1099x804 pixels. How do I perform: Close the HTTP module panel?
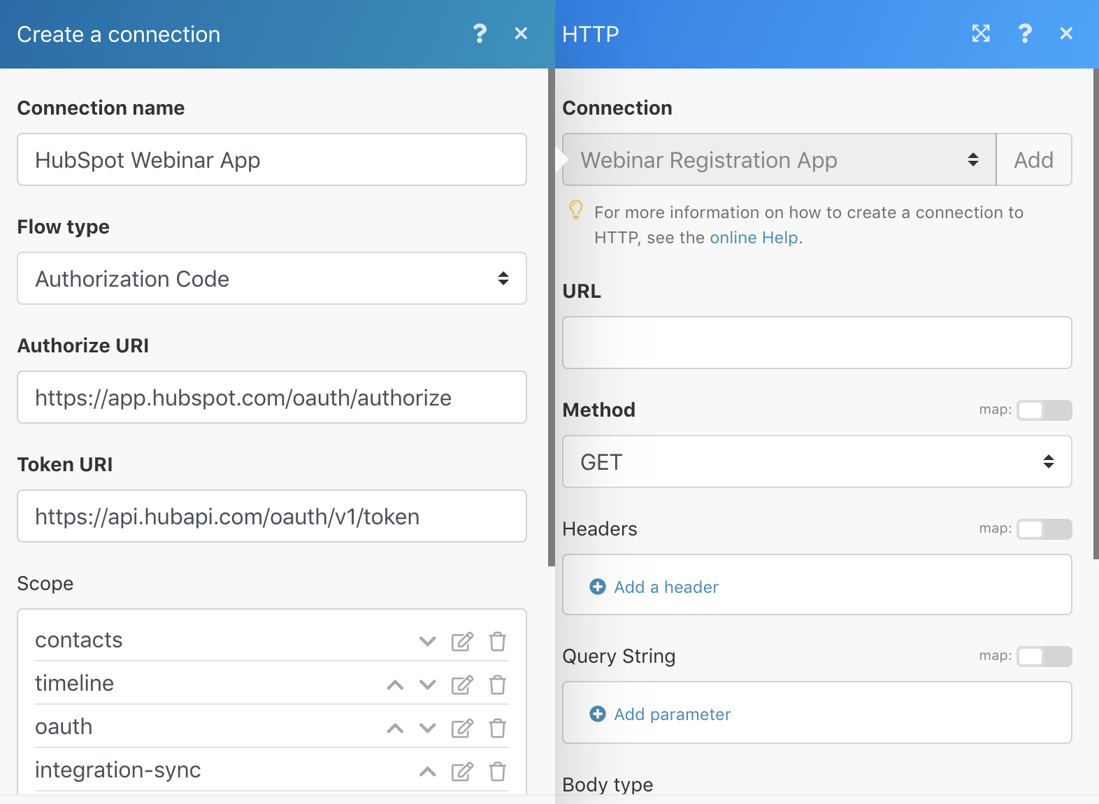click(x=1066, y=34)
